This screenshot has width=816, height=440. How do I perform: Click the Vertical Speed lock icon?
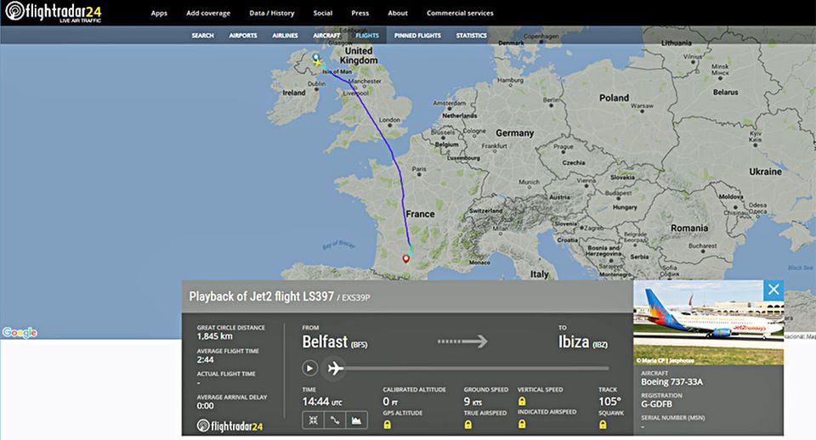[522, 401]
